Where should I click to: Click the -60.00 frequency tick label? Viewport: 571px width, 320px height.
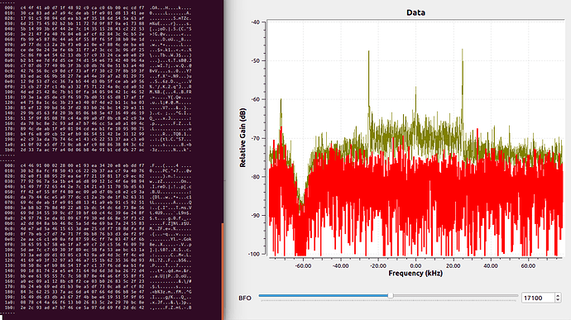(x=303, y=265)
